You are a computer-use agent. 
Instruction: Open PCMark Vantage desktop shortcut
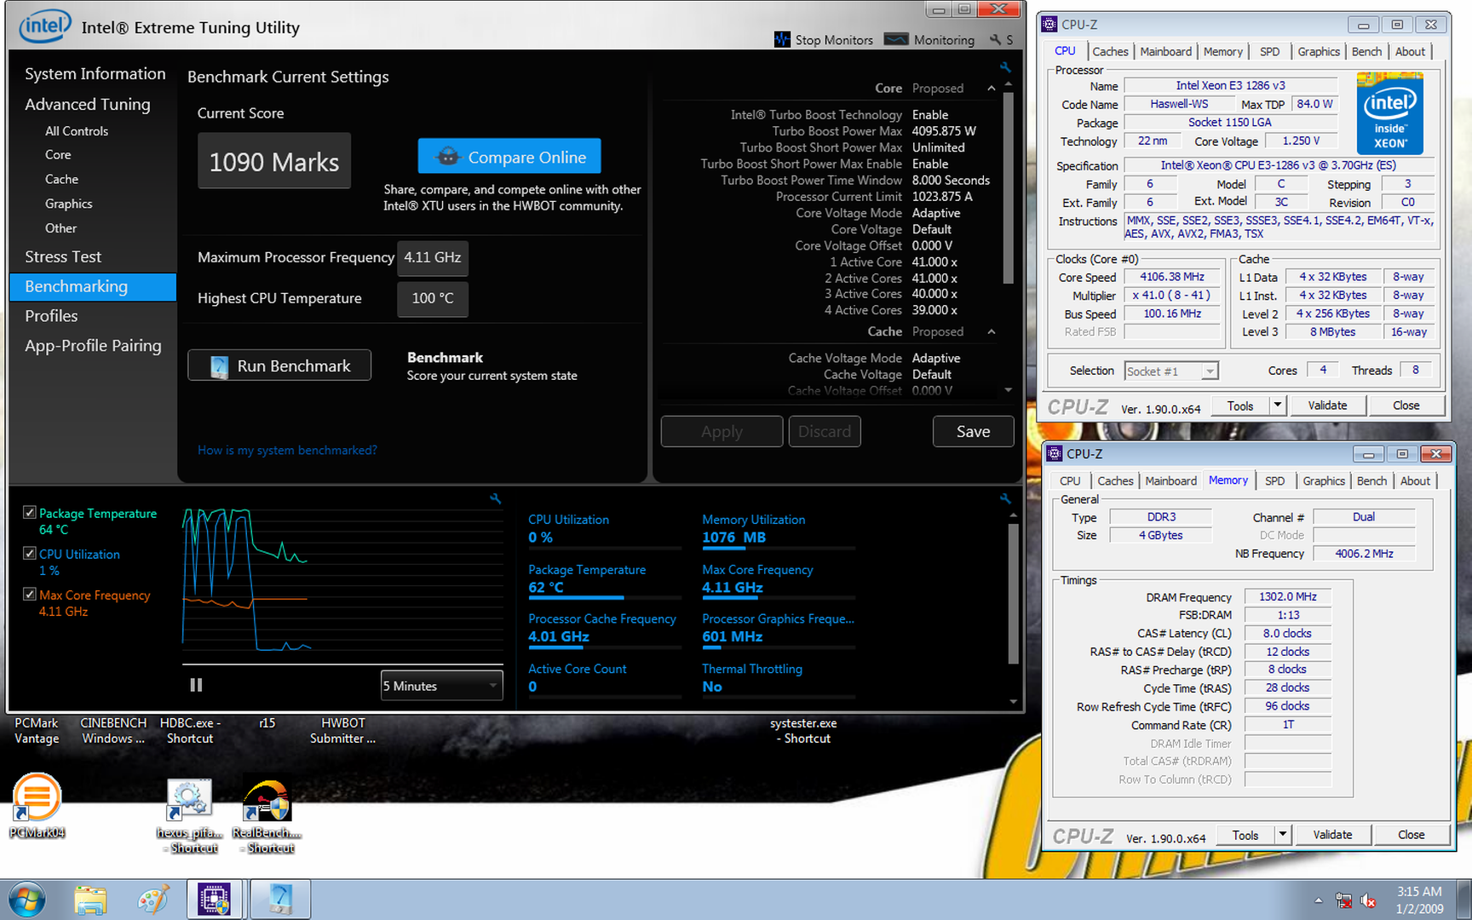point(37,730)
